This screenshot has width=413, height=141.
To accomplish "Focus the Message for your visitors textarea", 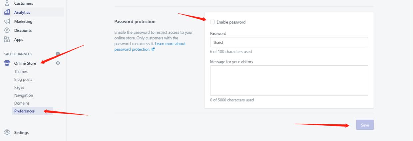I will 289,80.
